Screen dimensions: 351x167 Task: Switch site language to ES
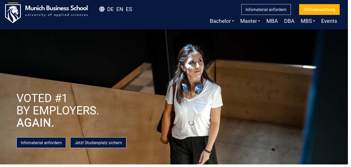[129, 9]
